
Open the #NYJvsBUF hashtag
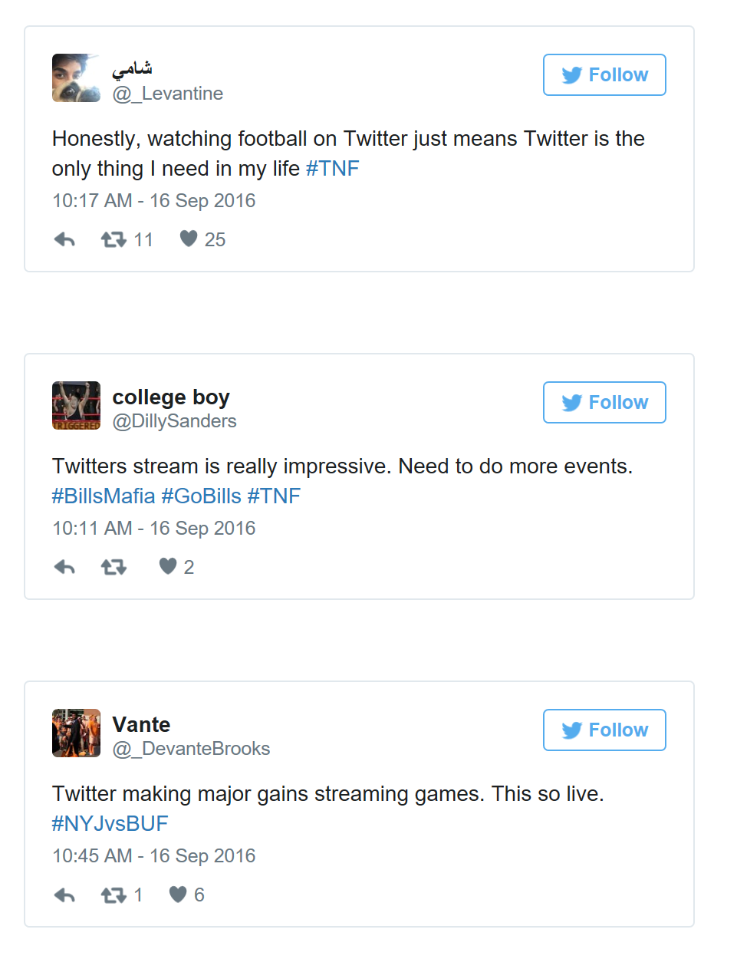pyautogui.click(x=110, y=824)
